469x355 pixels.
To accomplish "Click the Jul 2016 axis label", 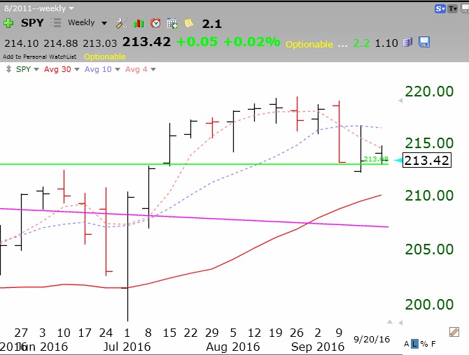I will click(x=127, y=347).
